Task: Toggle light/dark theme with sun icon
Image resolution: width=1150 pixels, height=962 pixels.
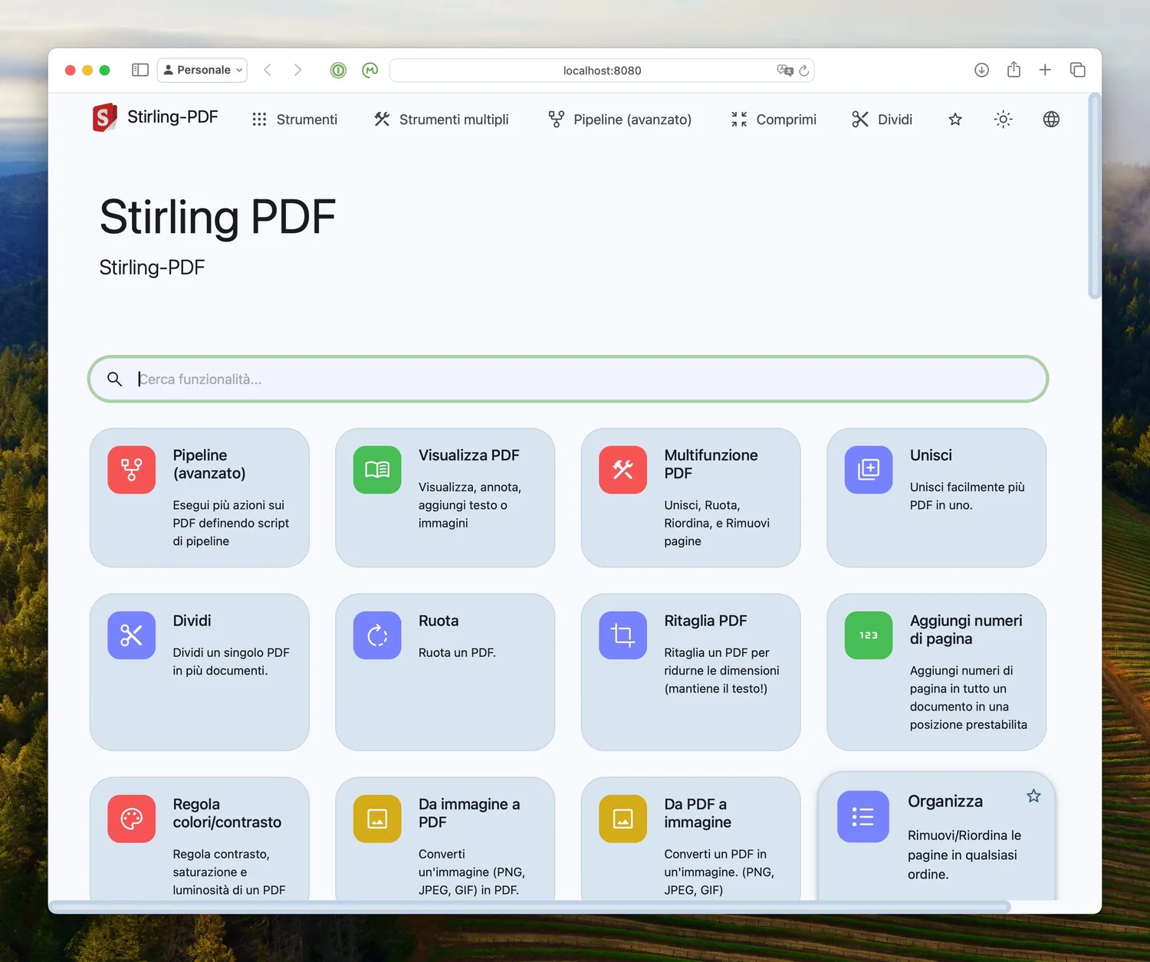Action: pos(1003,119)
